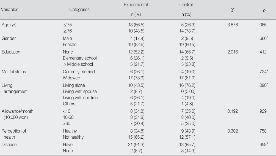Image resolution: width=276 pixels, height=156 pixels.
Task: Select the Age (yr) variable label
Action: click(x=9, y=25)
